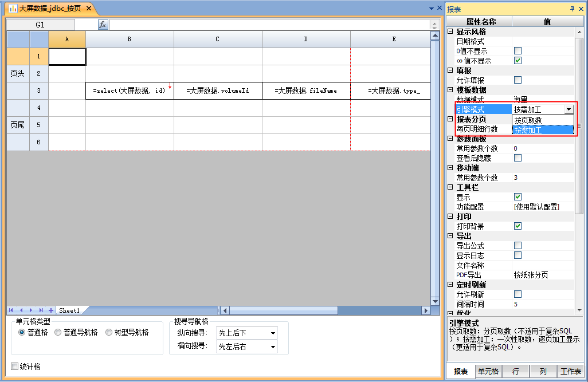Check the 统计格 checkbox
588x382 pixels.
pos(14,367)
